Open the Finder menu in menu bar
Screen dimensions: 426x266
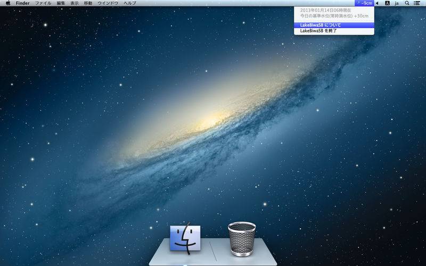(x=22, y=3)
